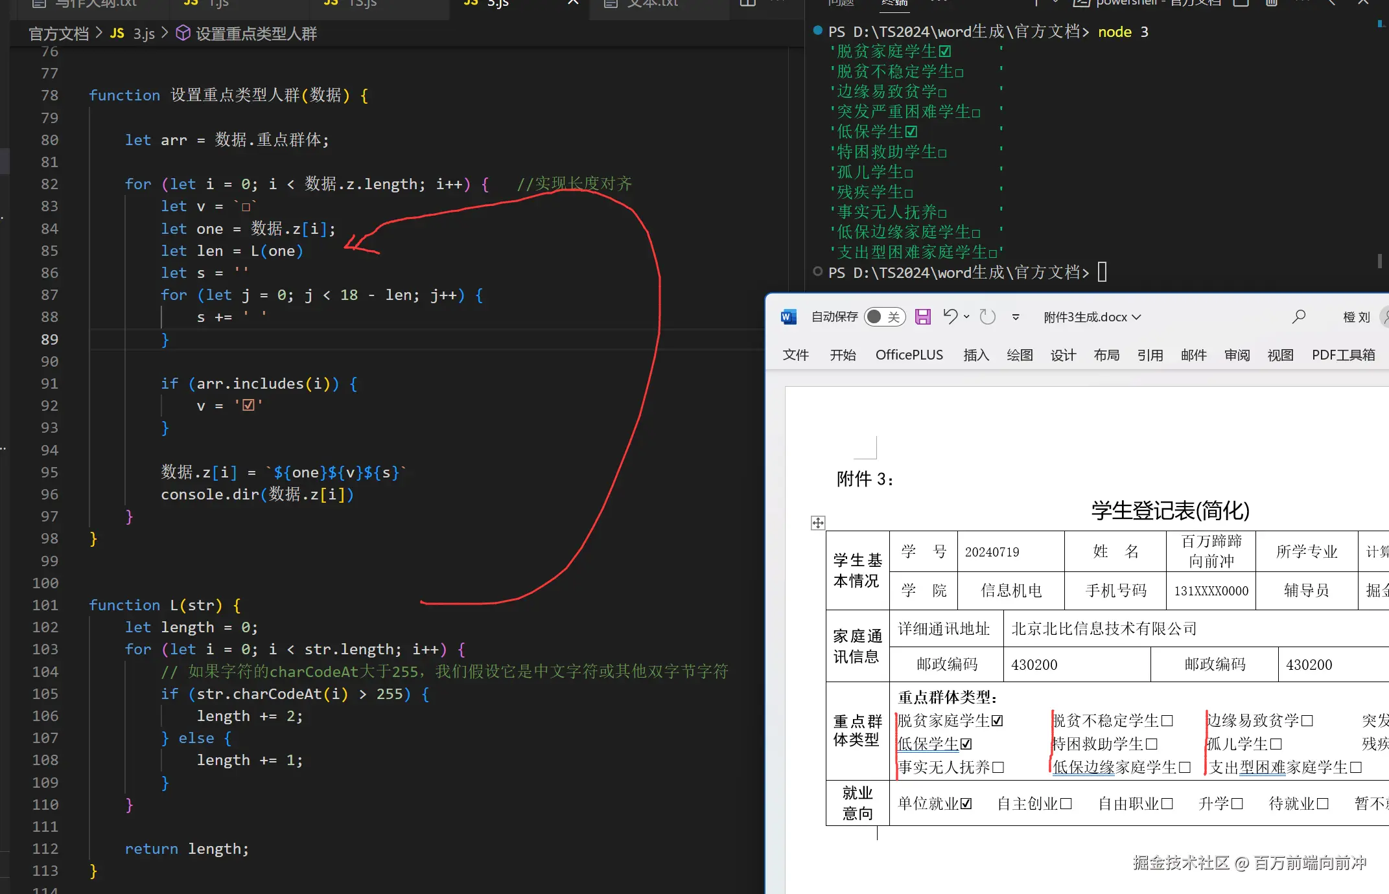Screen dimensions: 1389x894
Task: Open Word search via the magnifier icon
Action: coord(1299,316)
